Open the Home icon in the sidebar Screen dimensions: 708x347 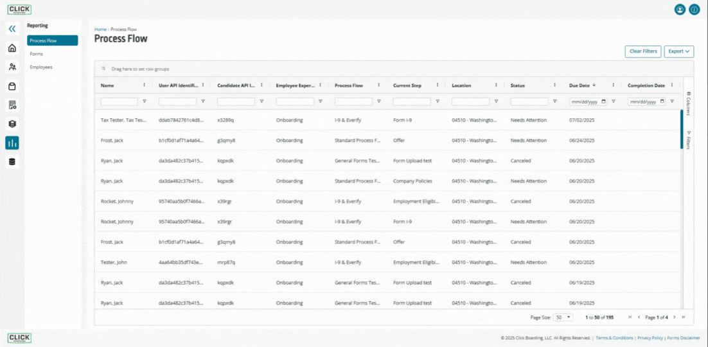(12, 48)
